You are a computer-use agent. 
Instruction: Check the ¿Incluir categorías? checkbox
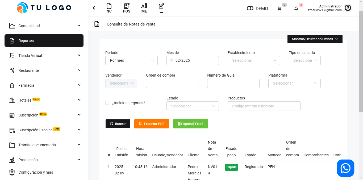tap(107, 103)
